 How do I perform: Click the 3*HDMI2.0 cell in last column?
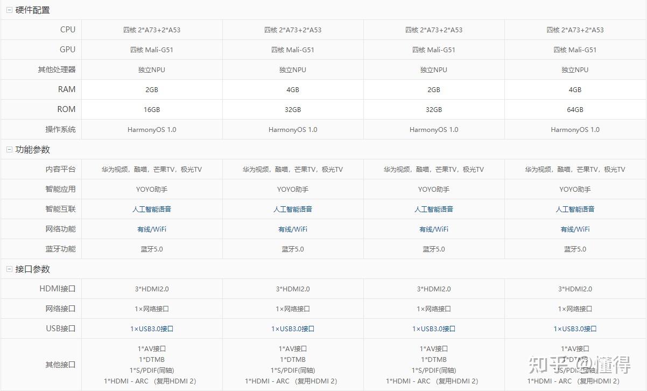coord(575,289)
